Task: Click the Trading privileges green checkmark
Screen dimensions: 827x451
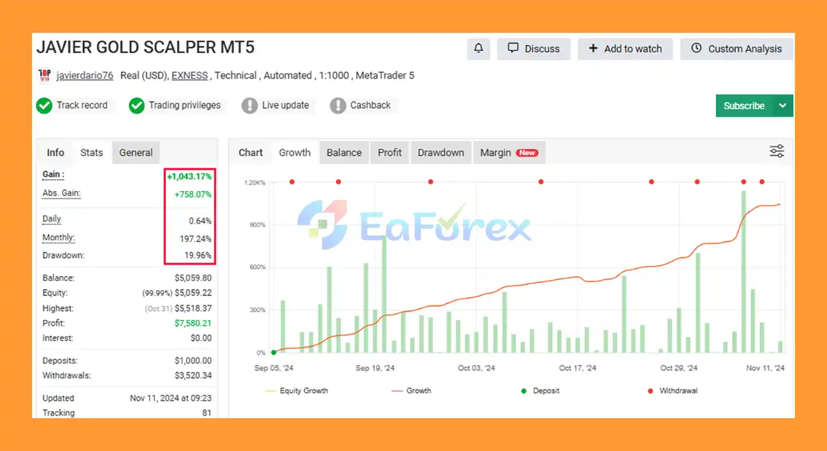Action: [x=136, y=106]
